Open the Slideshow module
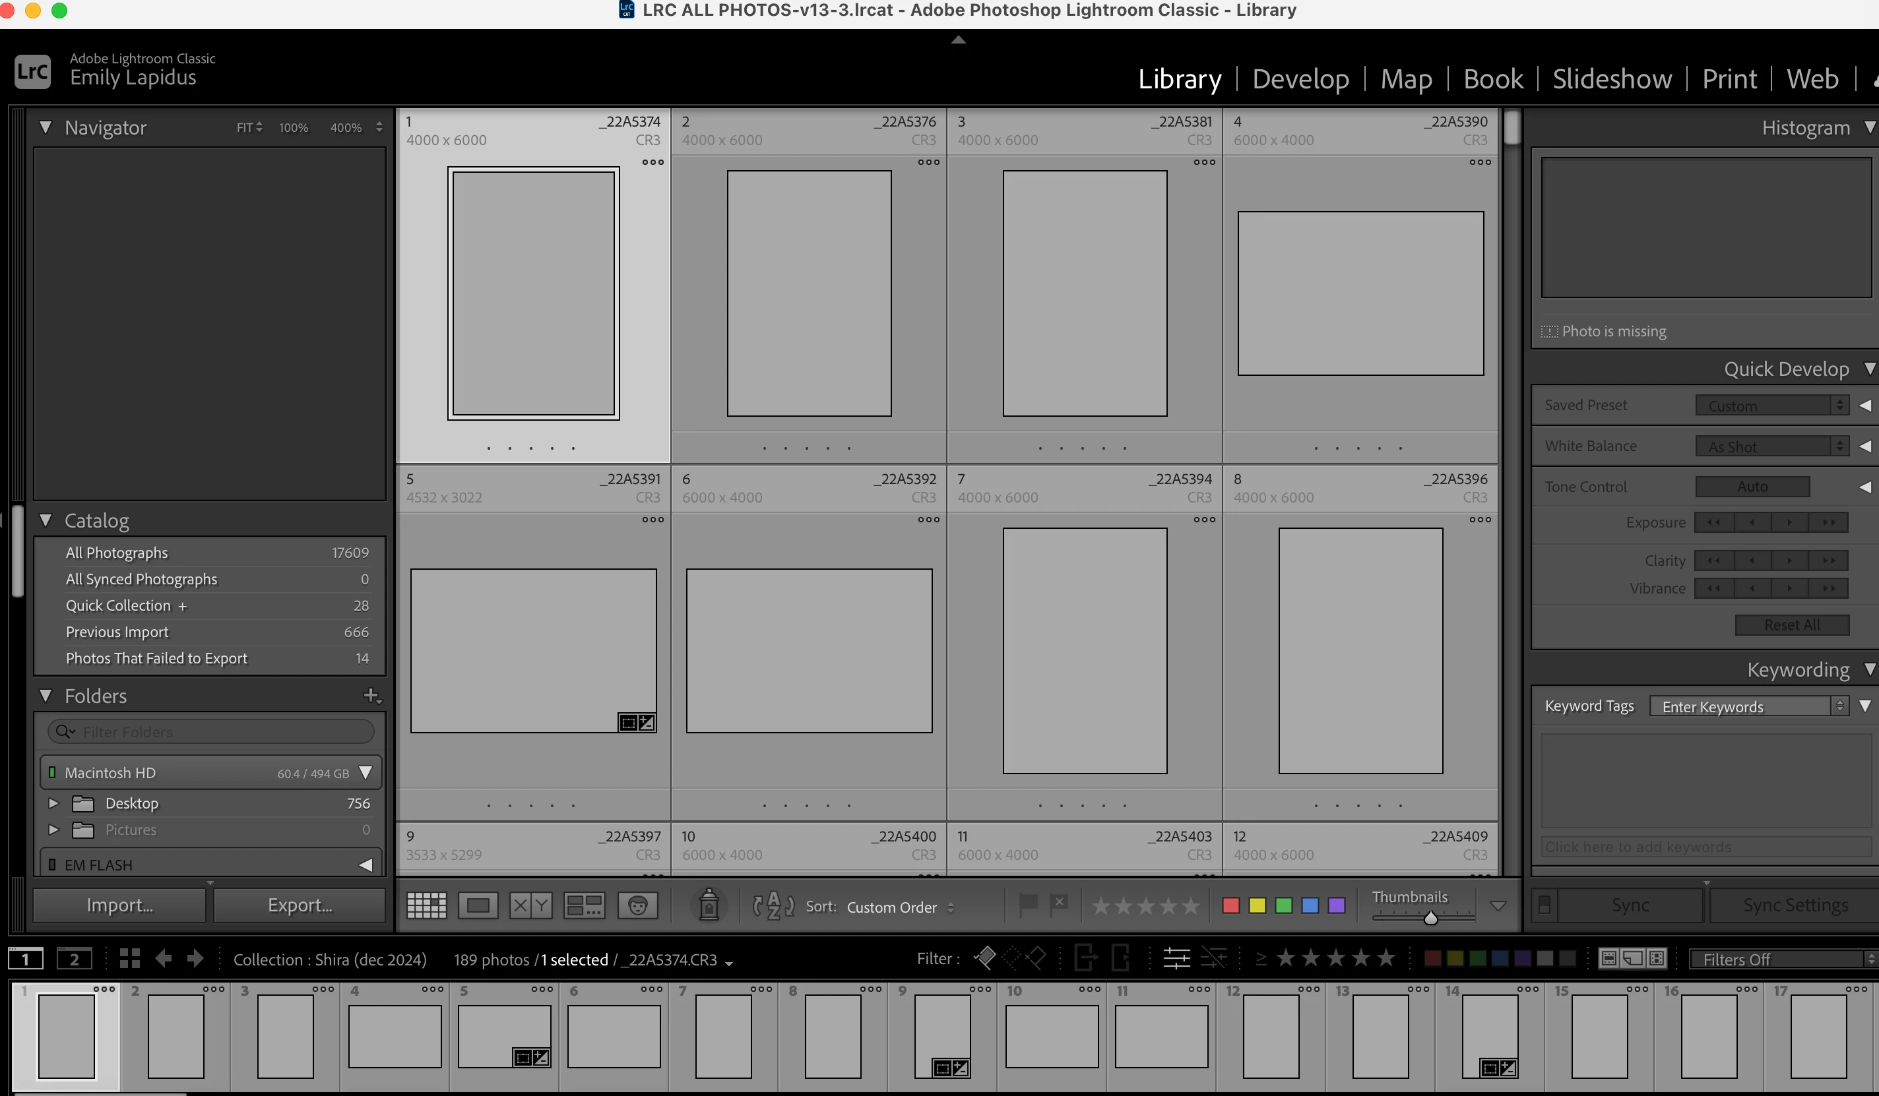 pos(1611,78)
